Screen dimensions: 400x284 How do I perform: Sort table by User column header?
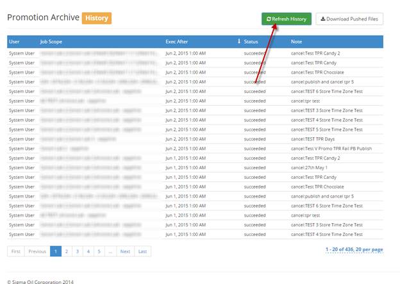(14, 42)
